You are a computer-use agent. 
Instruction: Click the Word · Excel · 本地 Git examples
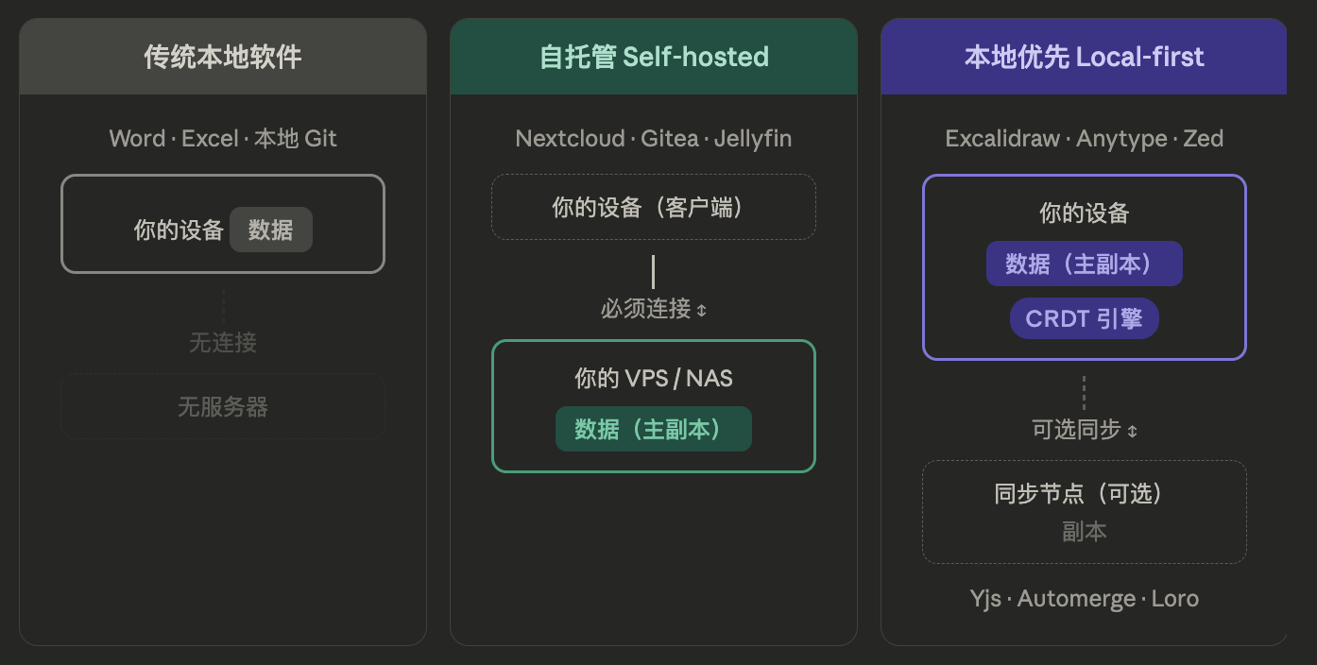click(x=223, y=139)
